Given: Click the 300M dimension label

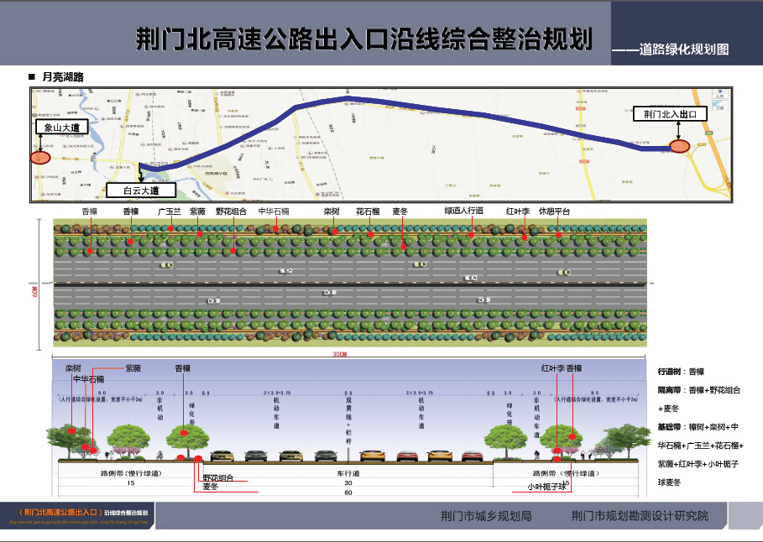Looking at the screenshot, I should (x=339, y=355).
